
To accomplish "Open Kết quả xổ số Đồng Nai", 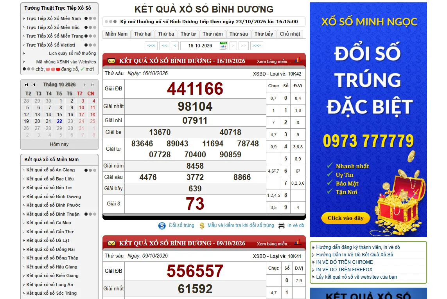I will click(x=50, y=249).
